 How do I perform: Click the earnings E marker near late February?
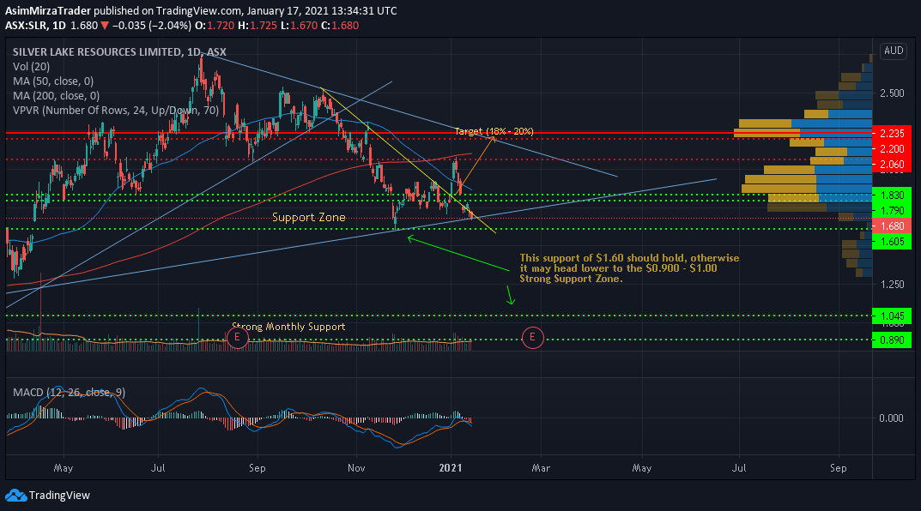533,337
